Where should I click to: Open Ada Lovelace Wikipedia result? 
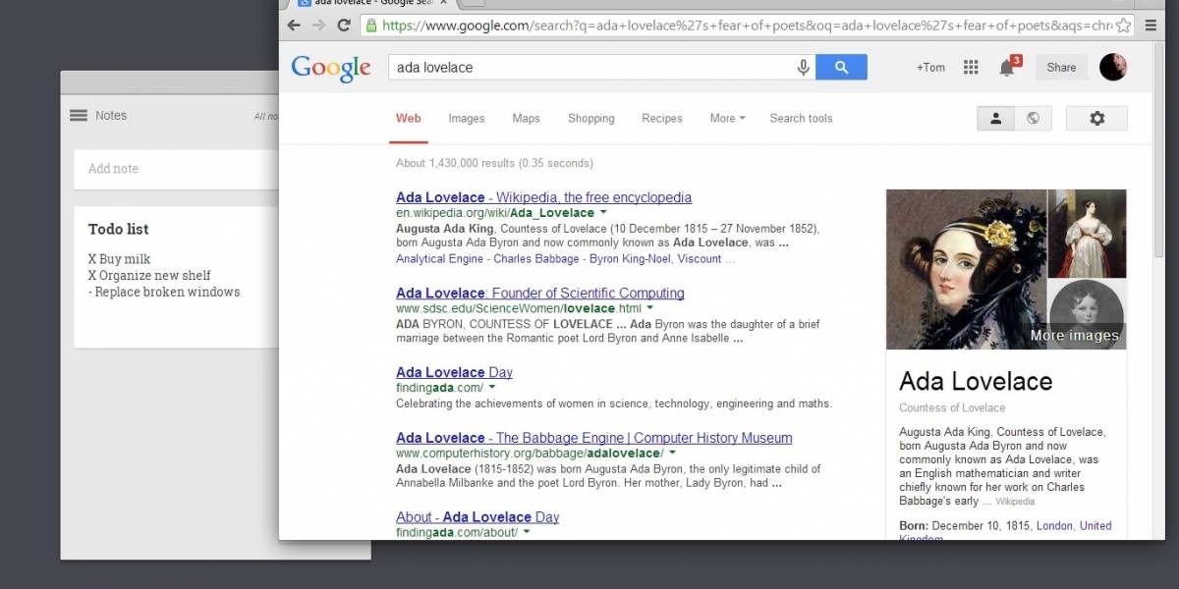543,197
